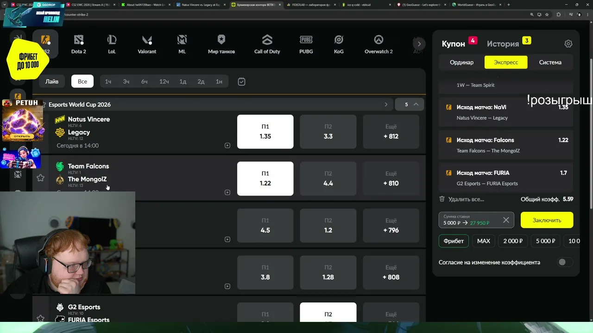Select the ML game category

click(182, 44)
